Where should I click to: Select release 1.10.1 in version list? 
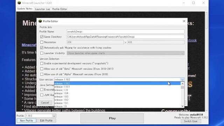[117, 87]
